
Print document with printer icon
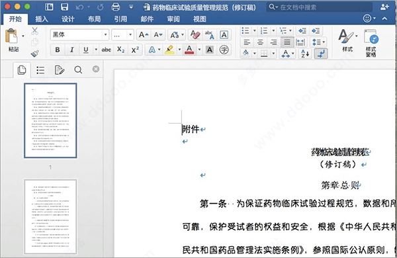point(115,7)
